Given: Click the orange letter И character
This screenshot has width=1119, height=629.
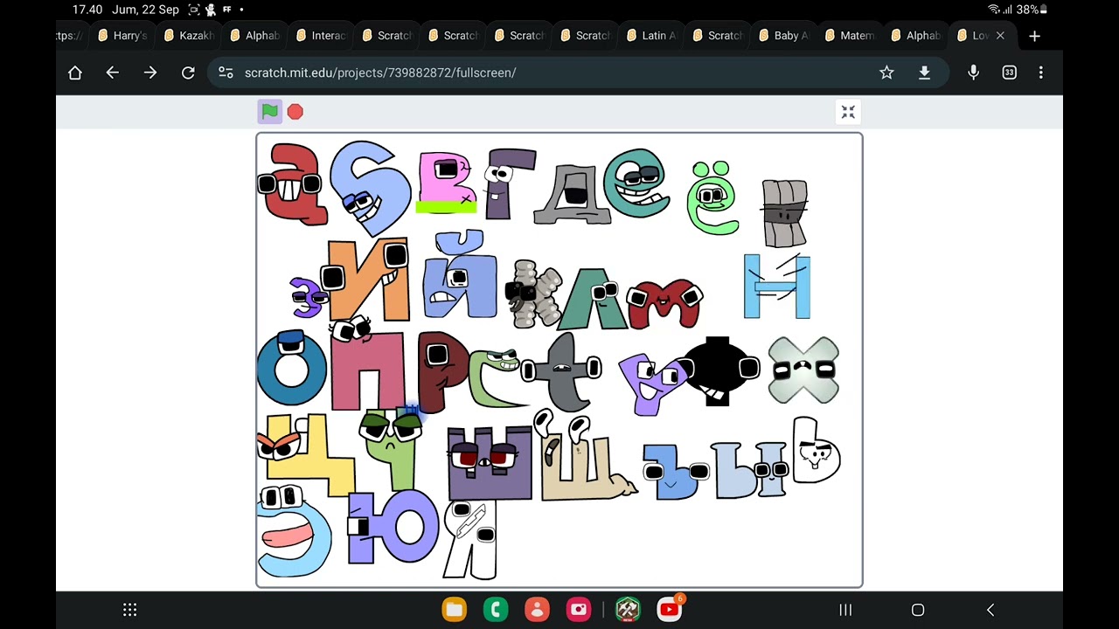Looking at the screenshot, I should [367, 280].
